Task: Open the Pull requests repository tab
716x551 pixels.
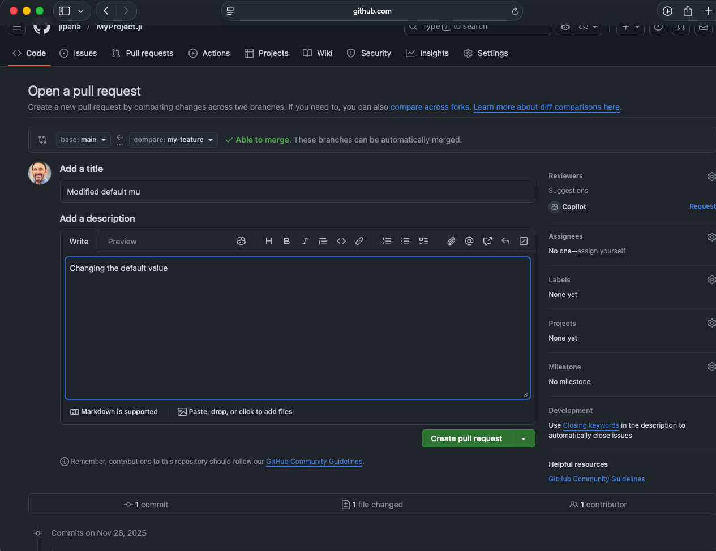Action: pyautogui.click(x=143, y=53)
